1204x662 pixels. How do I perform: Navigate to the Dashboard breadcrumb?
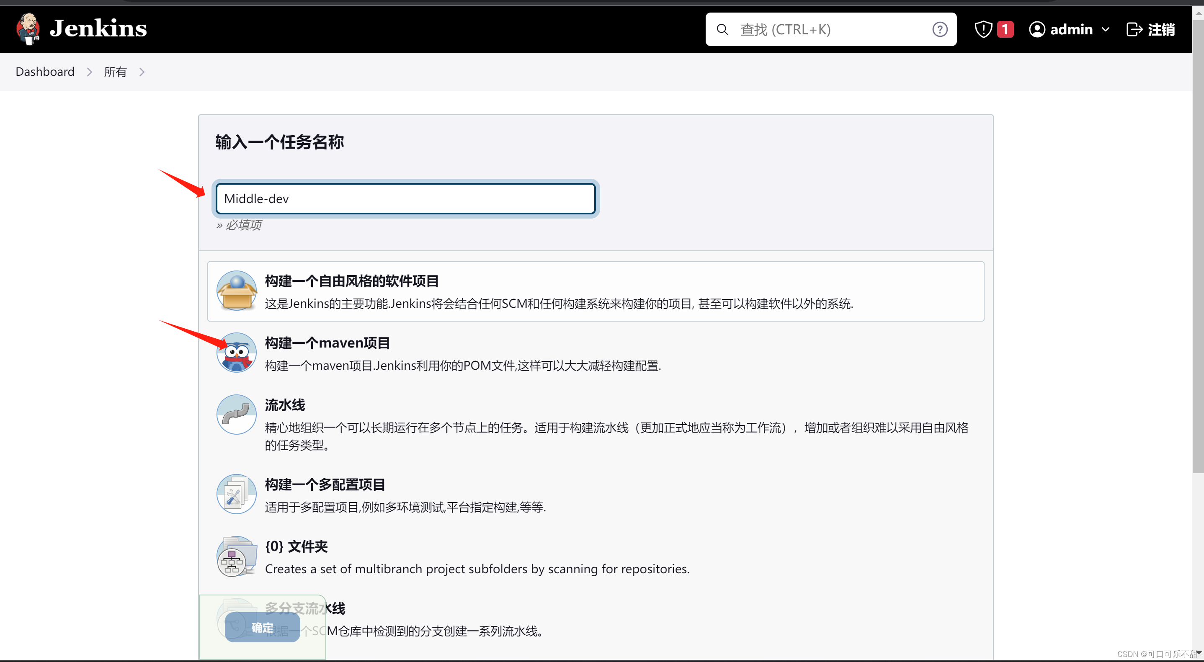pos(45,72)
